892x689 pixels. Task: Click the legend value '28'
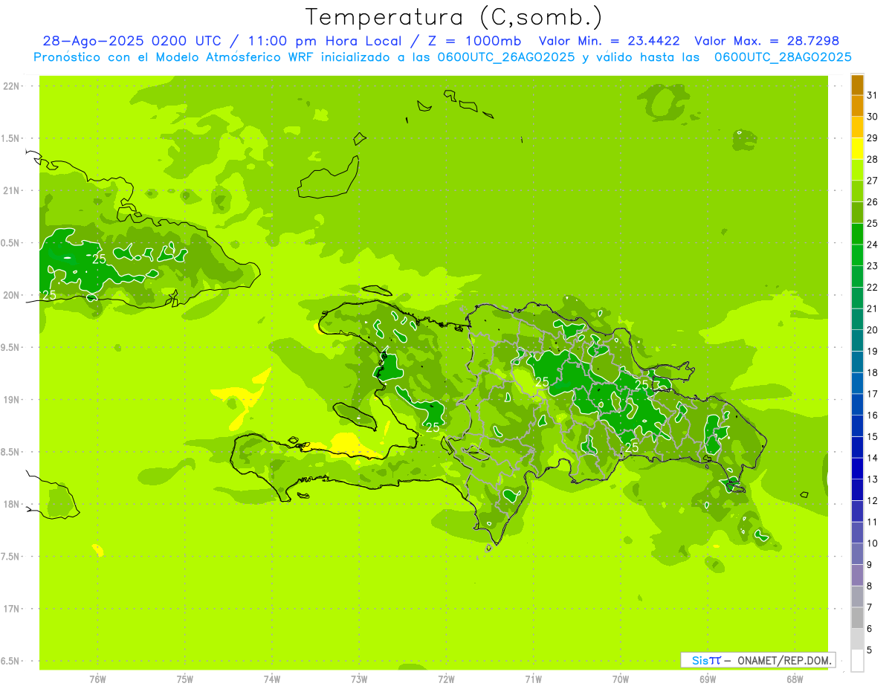click(x=873, y=159)
